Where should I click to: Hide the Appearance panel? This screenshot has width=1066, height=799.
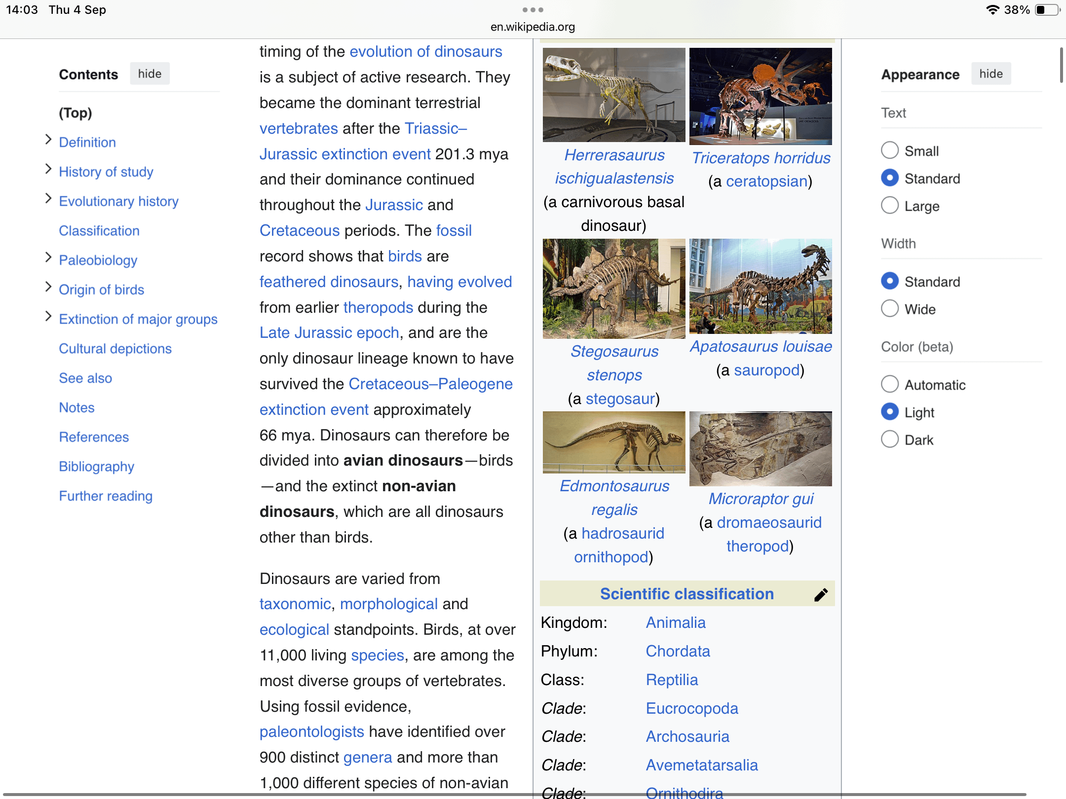990,74
